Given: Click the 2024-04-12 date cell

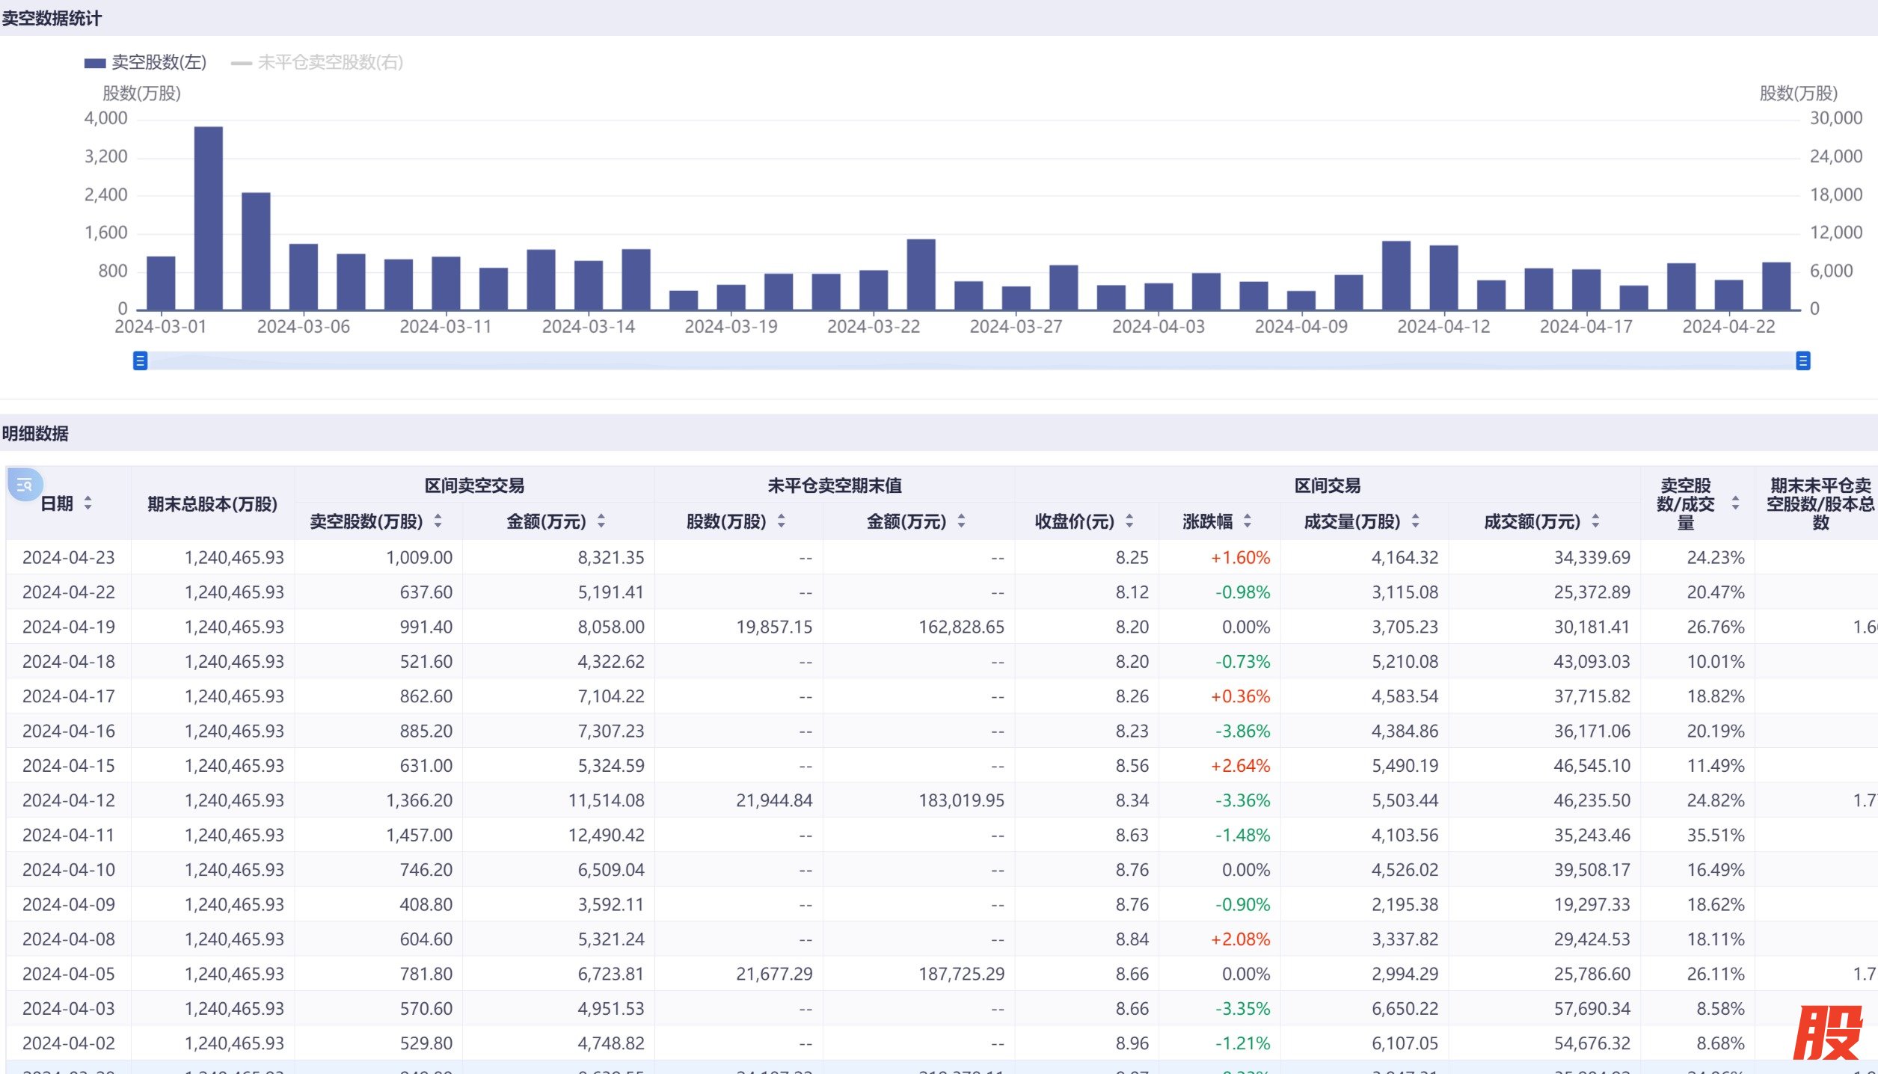Looking at the screenshot, I should [69, 801].
